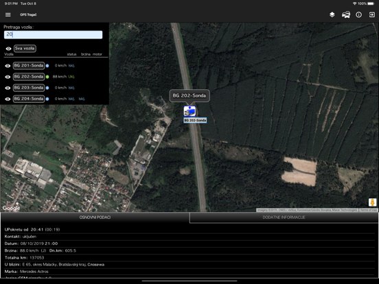Open the Terms of Use map link
This screenshot has width=379, height=284.
369,210
